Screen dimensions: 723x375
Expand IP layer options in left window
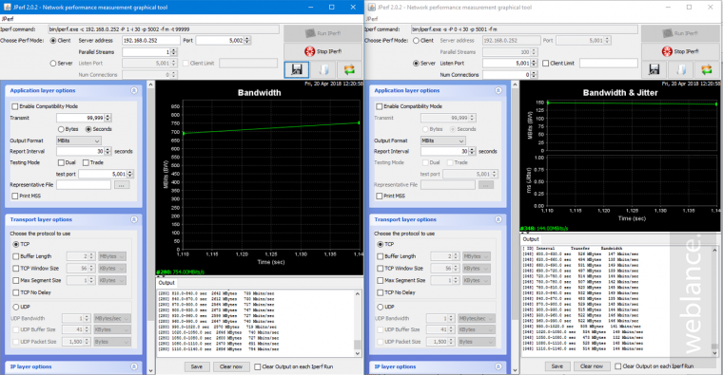pyautogui.click(x=134, y=366)
